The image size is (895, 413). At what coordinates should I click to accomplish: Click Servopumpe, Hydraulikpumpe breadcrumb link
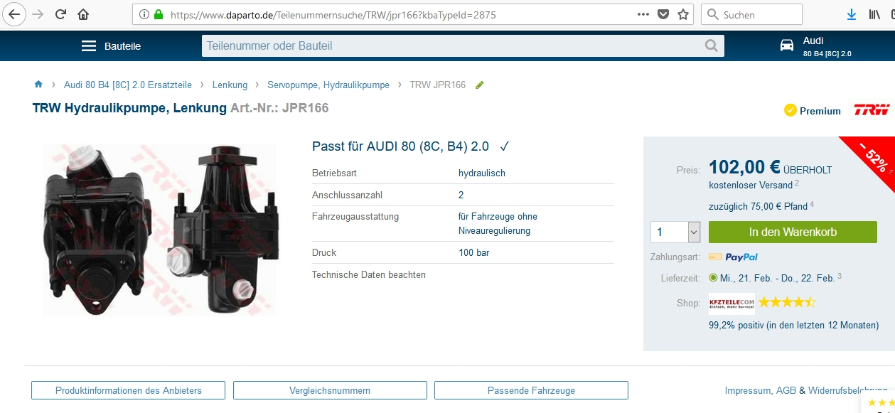(x=328, y=85)
